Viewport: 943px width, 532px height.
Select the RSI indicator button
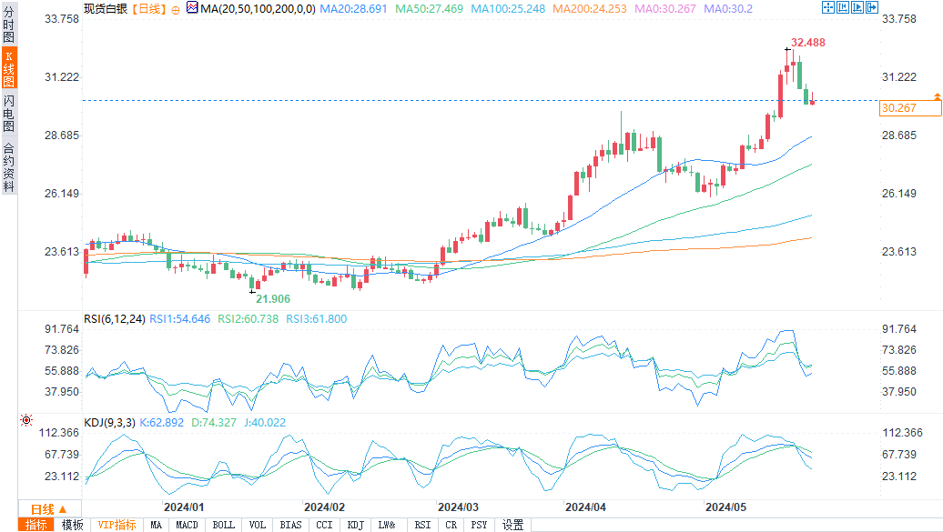coord(422,525)
